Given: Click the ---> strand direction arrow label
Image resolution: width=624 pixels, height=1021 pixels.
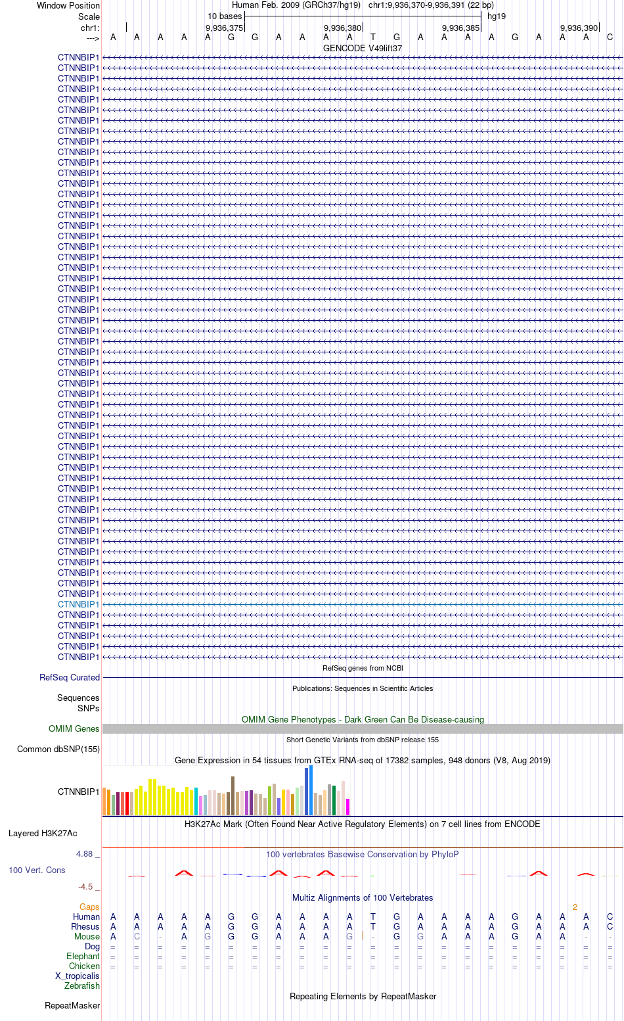Looking at the screenshot, I should click(x=93, y=38).
